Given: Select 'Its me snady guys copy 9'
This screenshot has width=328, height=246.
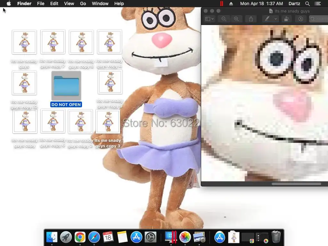Looking at the screenshot, I should click(110, 82).
